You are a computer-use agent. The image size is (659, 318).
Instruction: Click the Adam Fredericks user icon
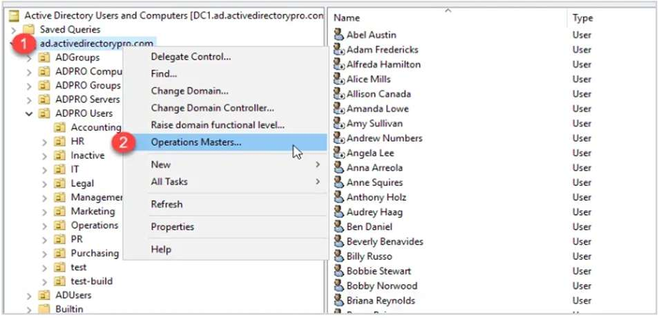click(x=338, y=49)
